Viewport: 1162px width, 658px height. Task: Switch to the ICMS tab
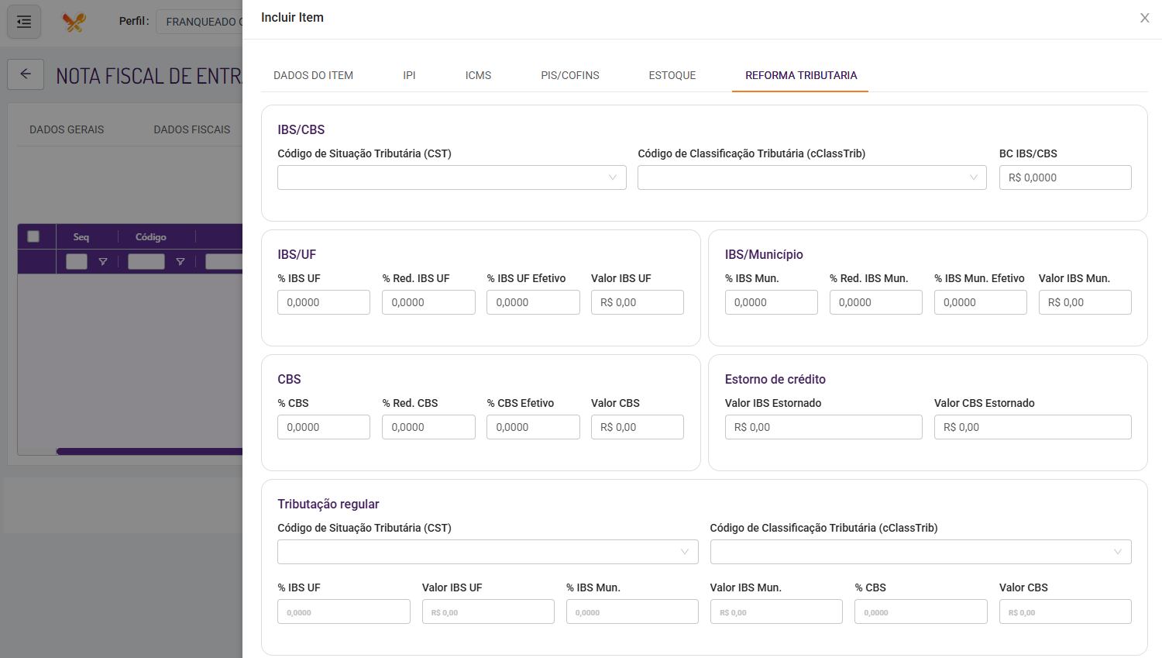pyautogui.click(x=478, y=75)
